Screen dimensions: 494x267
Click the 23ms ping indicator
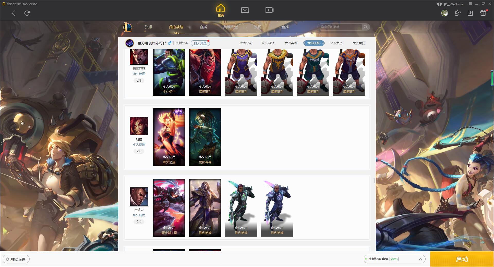(x=394, y=259)
